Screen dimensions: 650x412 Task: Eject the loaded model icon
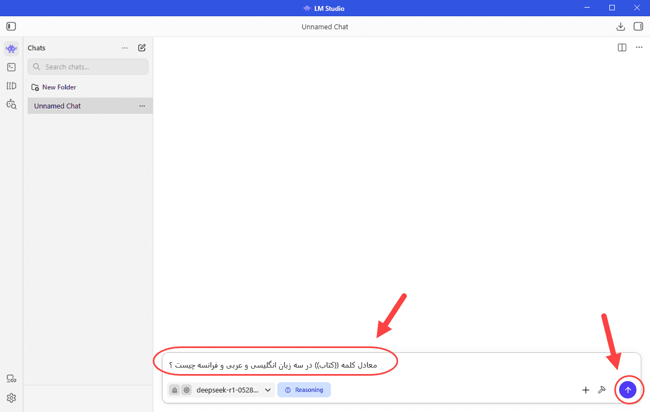(x=174, y=390)
